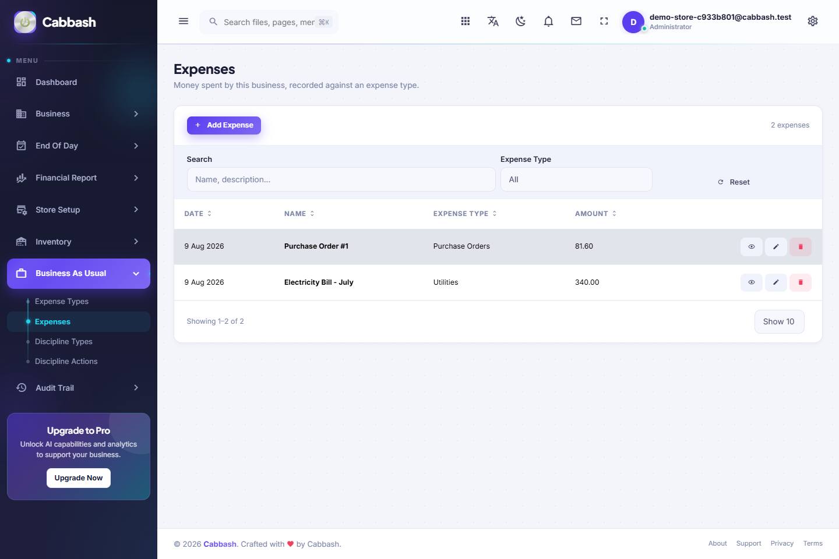839x559 pixels.
Task: View the Purchase Order #1 expense
Action: coord(752,247)
